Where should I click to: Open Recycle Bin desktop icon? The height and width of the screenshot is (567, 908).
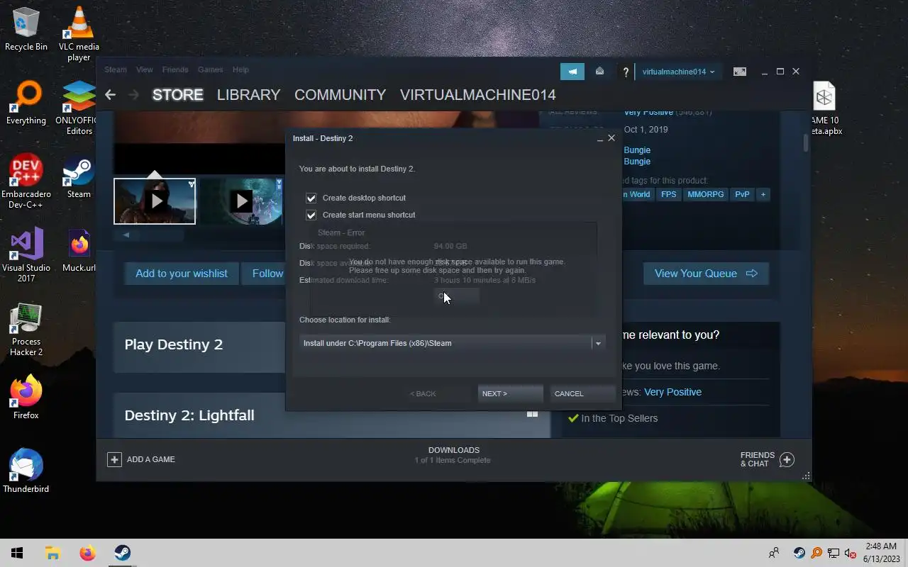click(x=26, y=29)
